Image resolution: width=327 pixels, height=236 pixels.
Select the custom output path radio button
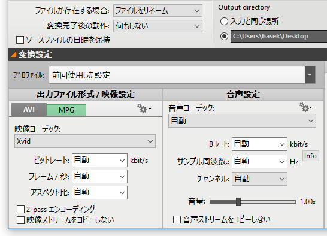(x=224, y=37)
